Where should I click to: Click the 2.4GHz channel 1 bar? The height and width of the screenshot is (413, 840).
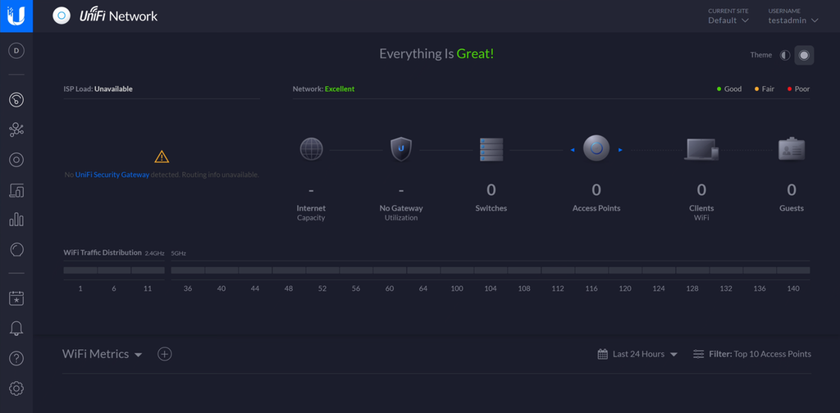[x=80, y=270]
